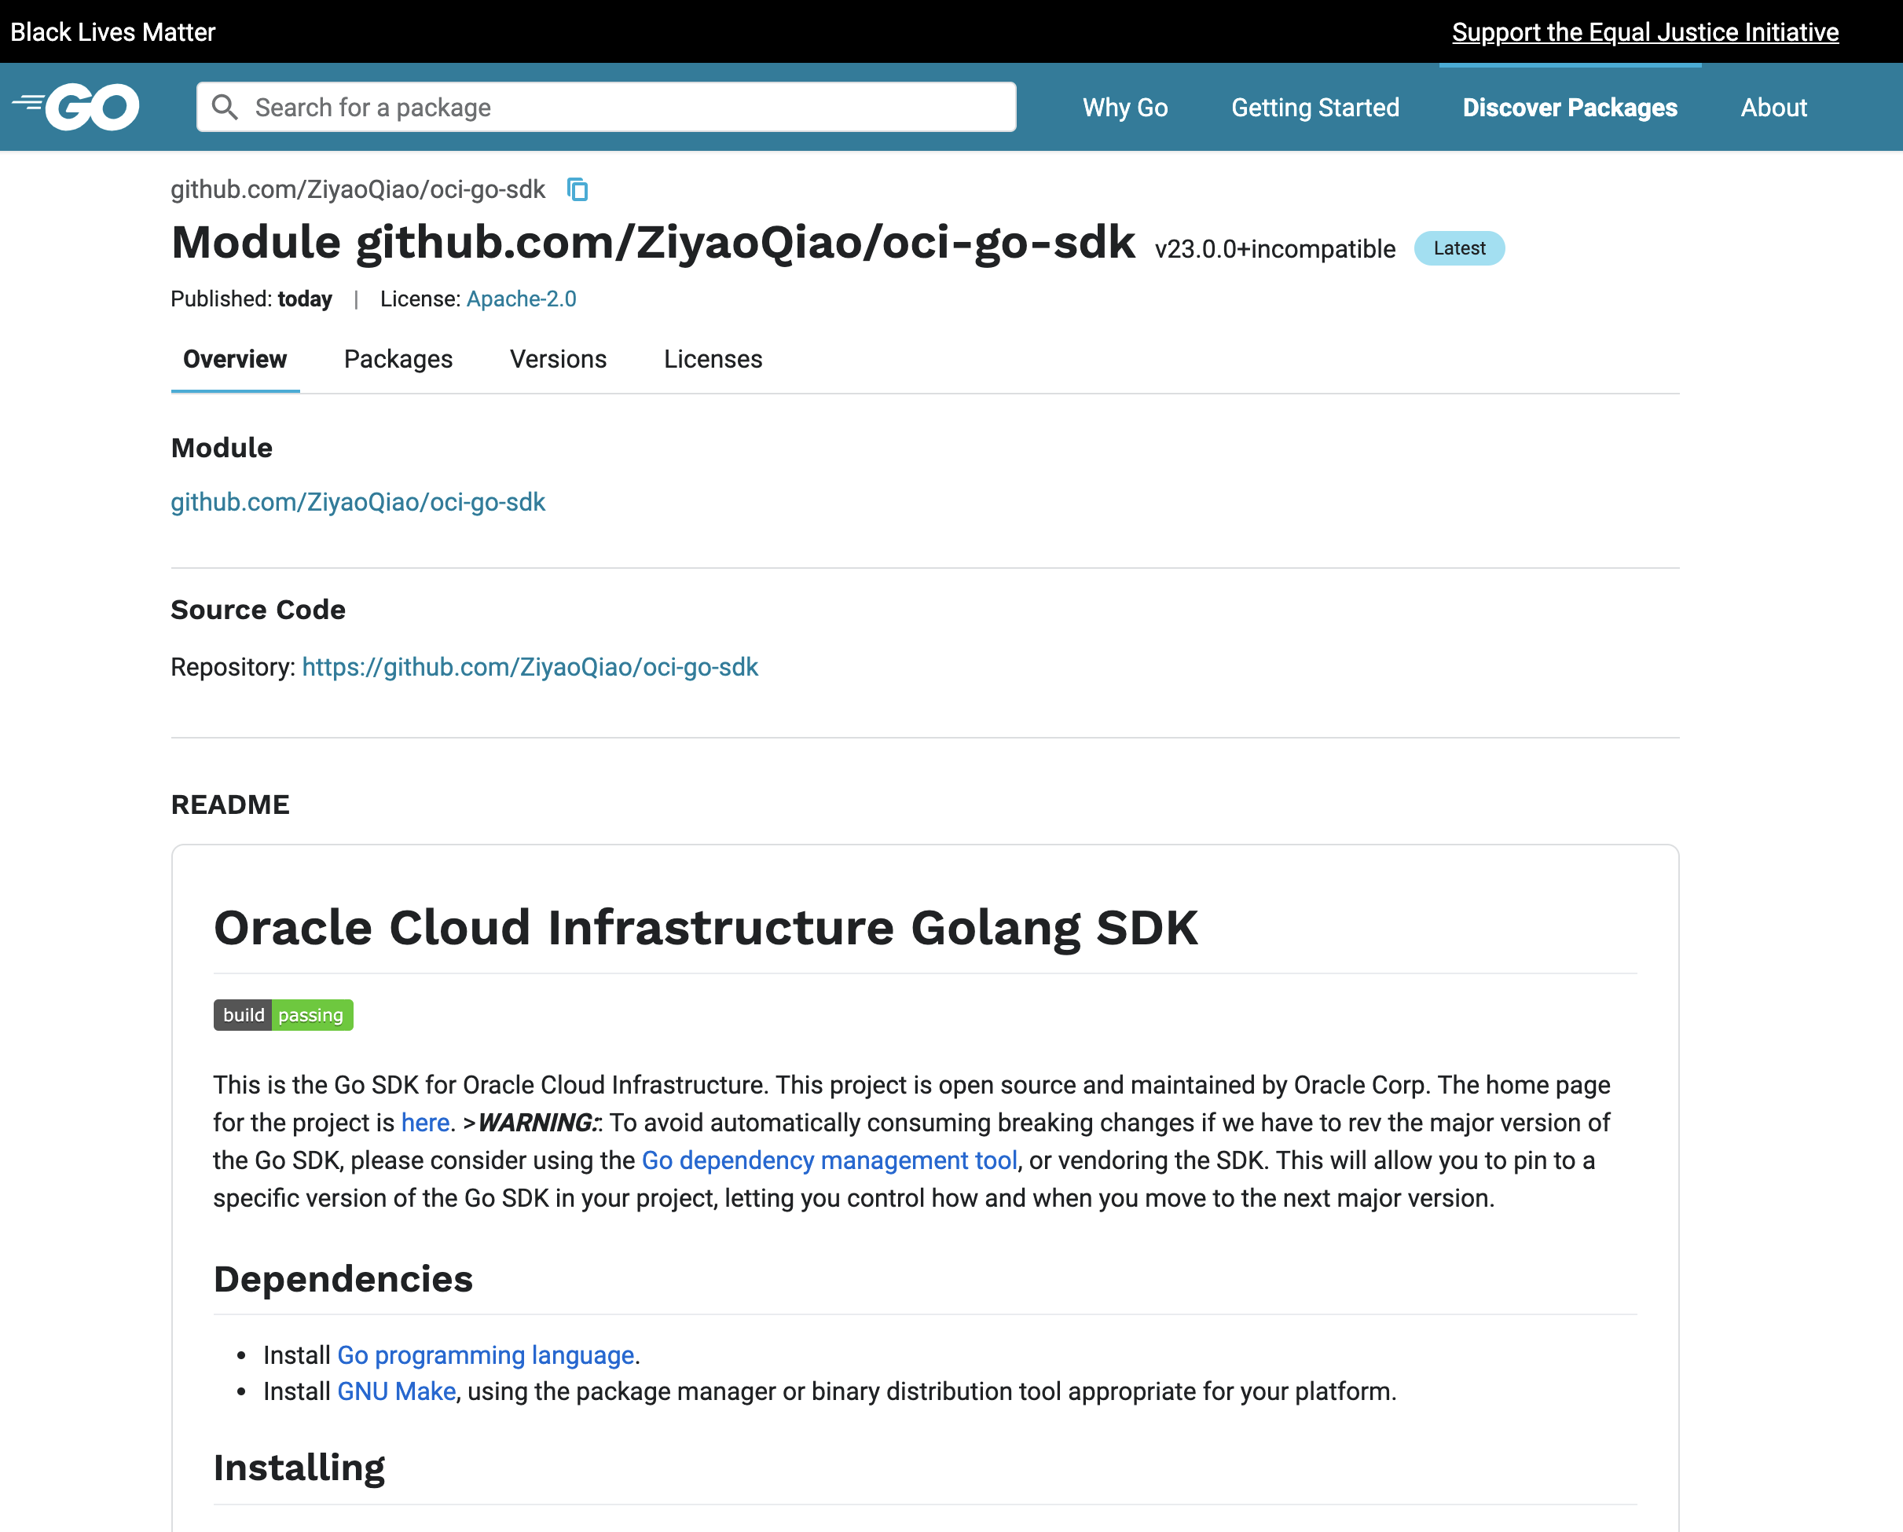Click the README section heading
This screenshot has width=1903, height=1532.
coord(230,804)
